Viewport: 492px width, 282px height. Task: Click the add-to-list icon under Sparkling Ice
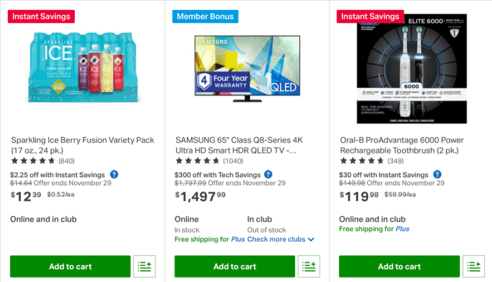(144, 266)
